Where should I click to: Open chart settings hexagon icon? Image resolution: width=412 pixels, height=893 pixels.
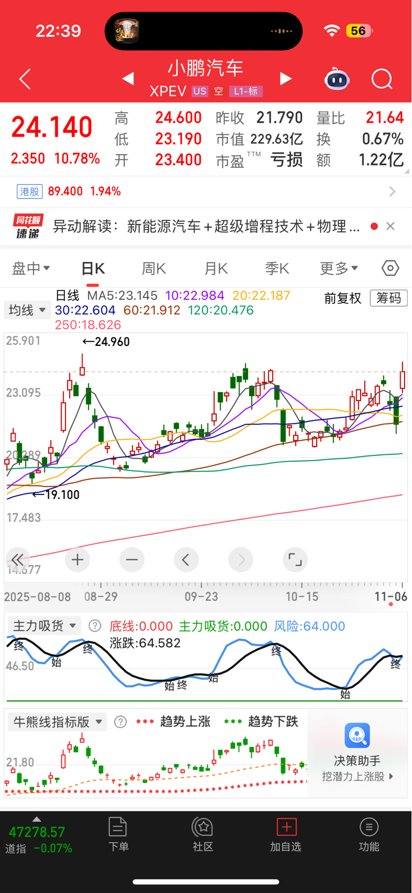390,268
